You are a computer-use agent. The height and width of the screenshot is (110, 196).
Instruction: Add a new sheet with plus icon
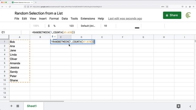tap(11, 106)
